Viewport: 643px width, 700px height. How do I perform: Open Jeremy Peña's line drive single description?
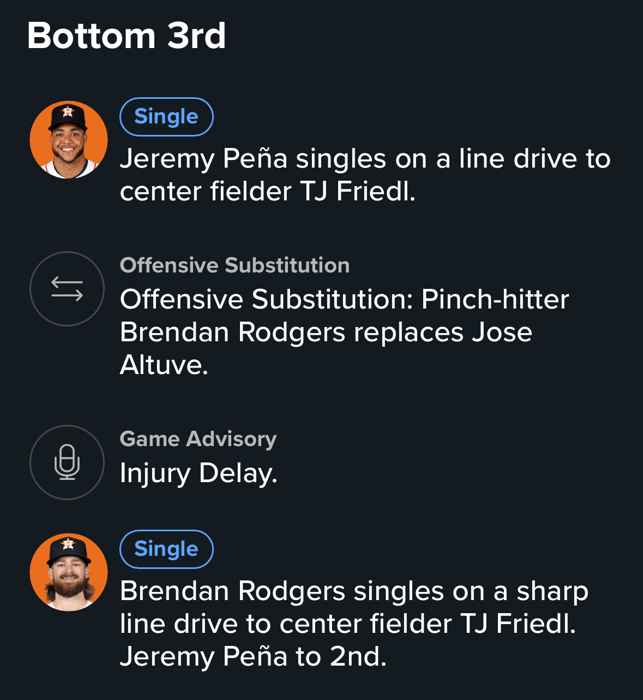tap(365, 175)
